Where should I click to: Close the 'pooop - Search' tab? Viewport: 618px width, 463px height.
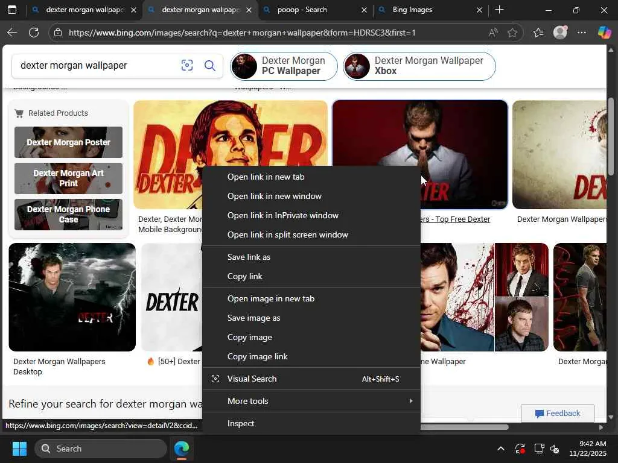click(x=364, y=10)
